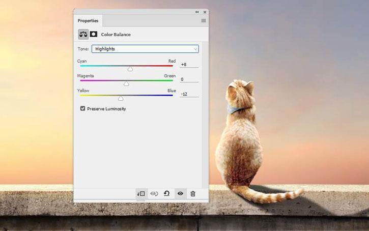369x231 pixels.
Task: Click the Magenta-Green slider handle
Action: 126,84
